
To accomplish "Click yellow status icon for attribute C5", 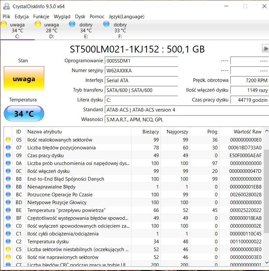I will tap(8, 249).
